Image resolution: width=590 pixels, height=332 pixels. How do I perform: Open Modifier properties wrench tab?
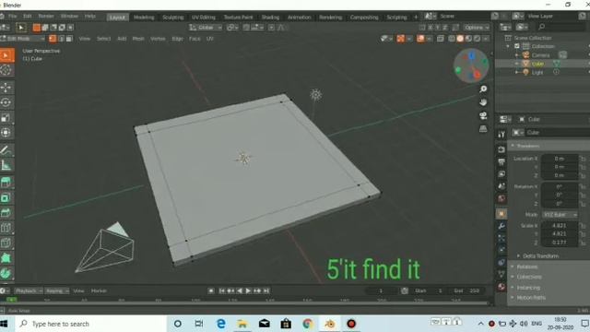(x=501, y=226)
